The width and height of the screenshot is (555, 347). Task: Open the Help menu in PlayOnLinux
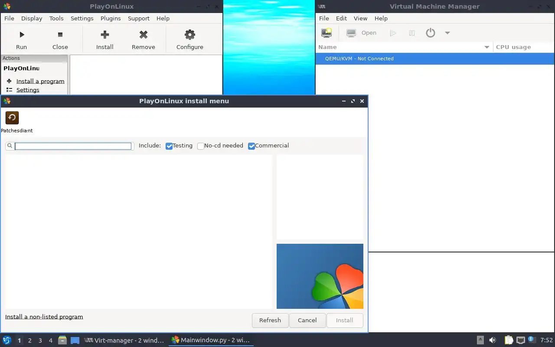pyautogui.click(x=163, y=18)
